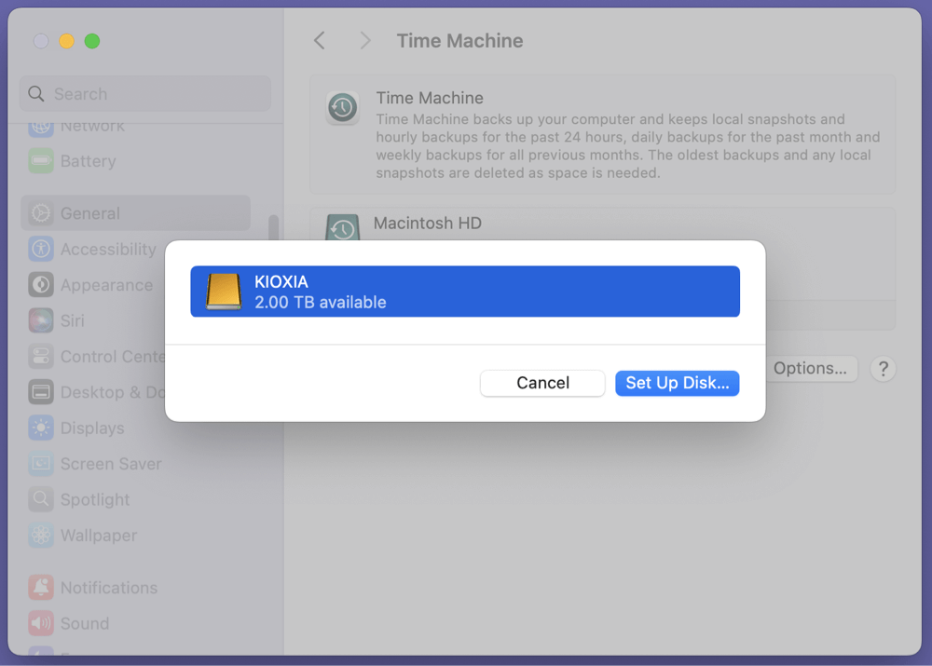Open Displays settings
This screenshot has height=666, width=932.
coord(89,428)
